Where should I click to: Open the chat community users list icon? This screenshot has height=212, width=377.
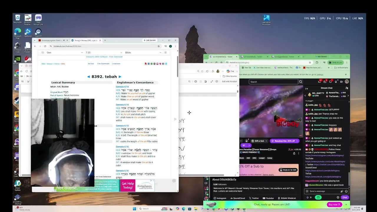point(347,88)
